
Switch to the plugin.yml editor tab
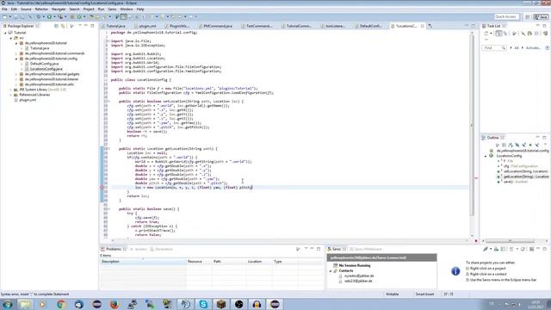click(x=147, y=26)
